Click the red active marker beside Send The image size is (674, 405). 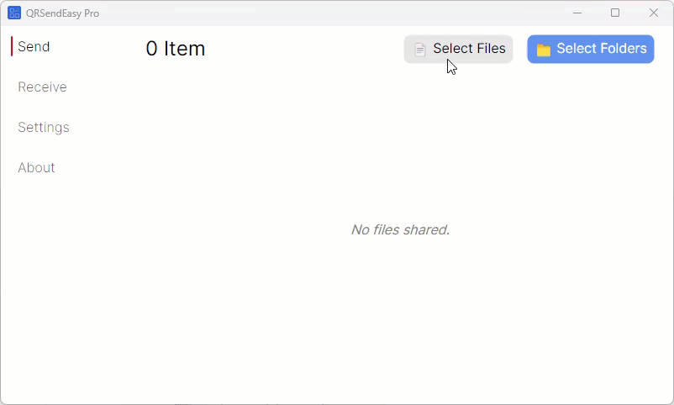(12, 46)
